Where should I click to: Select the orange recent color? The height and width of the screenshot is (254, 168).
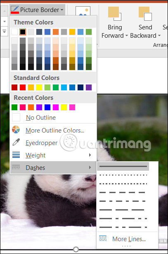[31, 107]
